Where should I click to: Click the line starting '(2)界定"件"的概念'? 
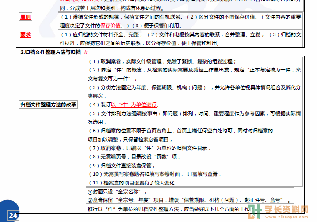[x=195, y=70]
